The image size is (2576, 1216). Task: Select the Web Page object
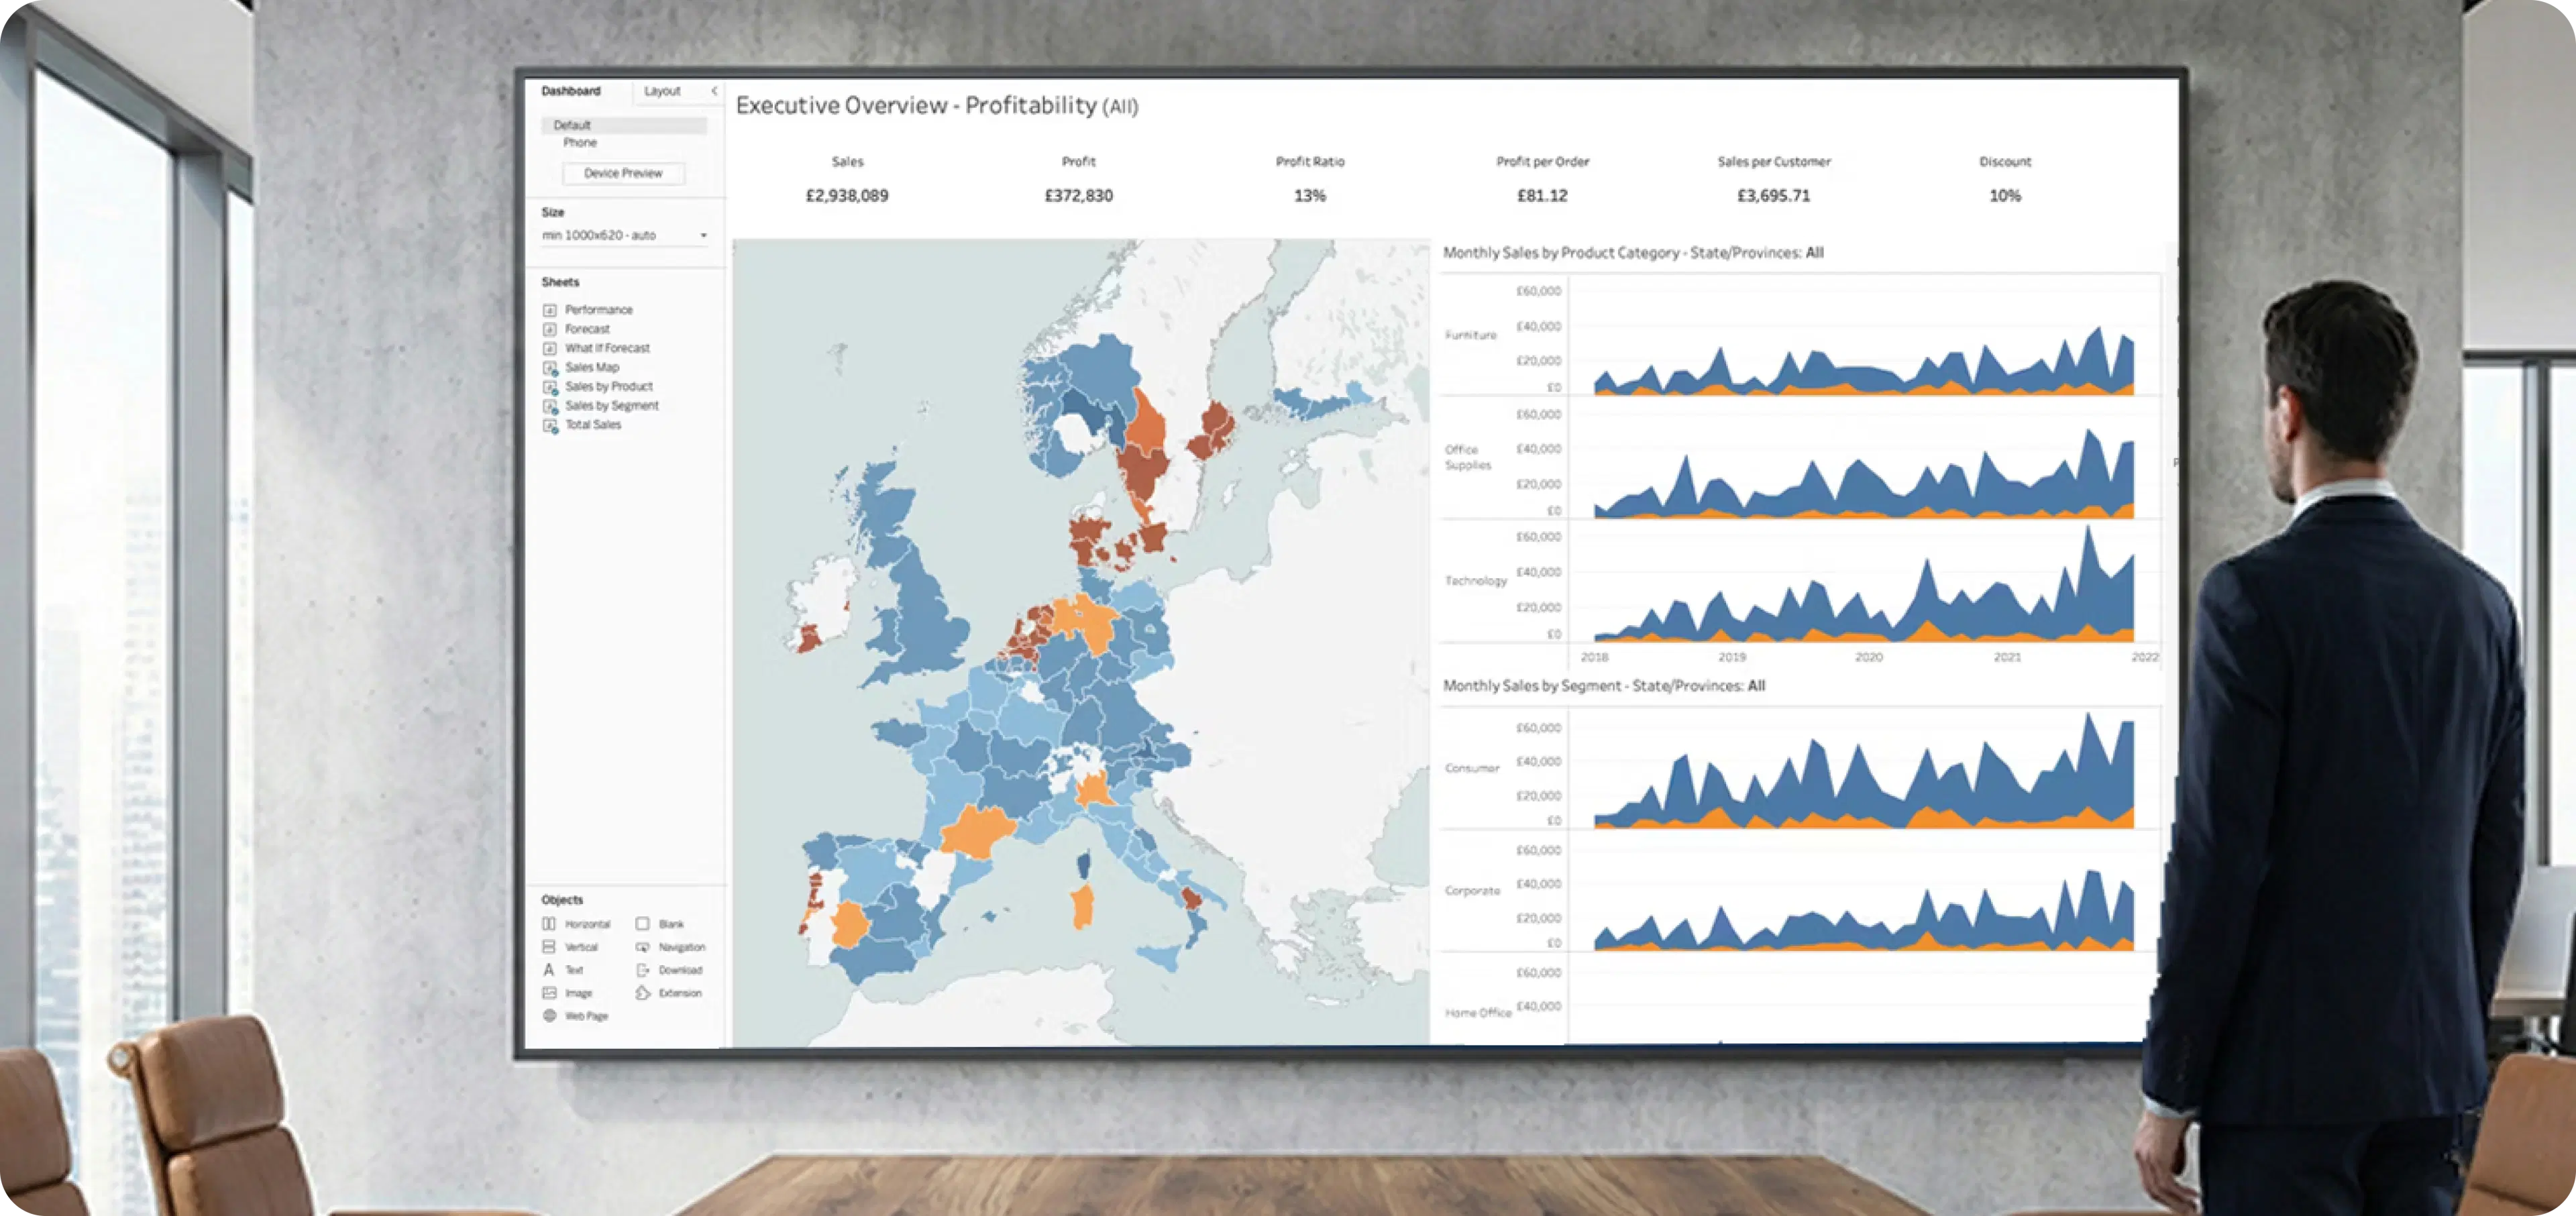(586, 1016)
